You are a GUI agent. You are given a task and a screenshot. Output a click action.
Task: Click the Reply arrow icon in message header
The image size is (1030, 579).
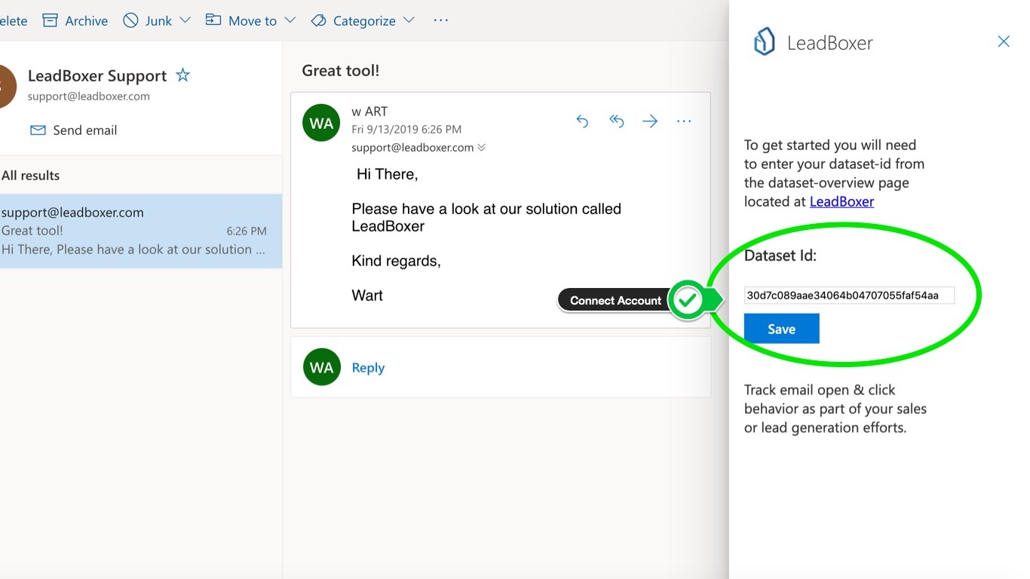coord(582,121)
